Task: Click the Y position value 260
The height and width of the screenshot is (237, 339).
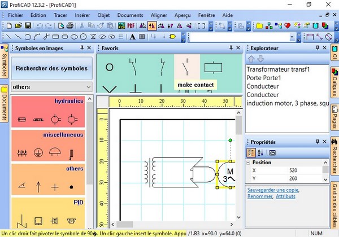Action: [293, 178]
